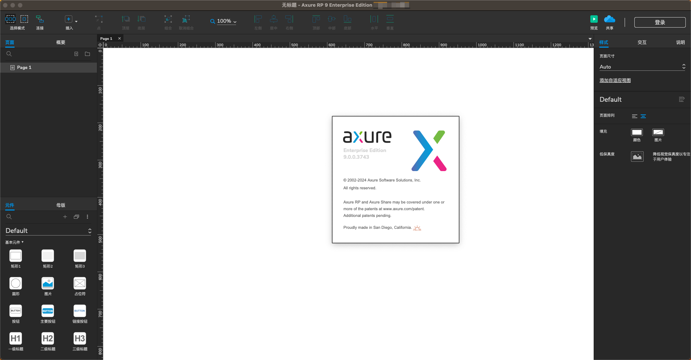Click the 插入 insert plus icon
Viewport: 691px width, 360px height.
click(68, 19)
